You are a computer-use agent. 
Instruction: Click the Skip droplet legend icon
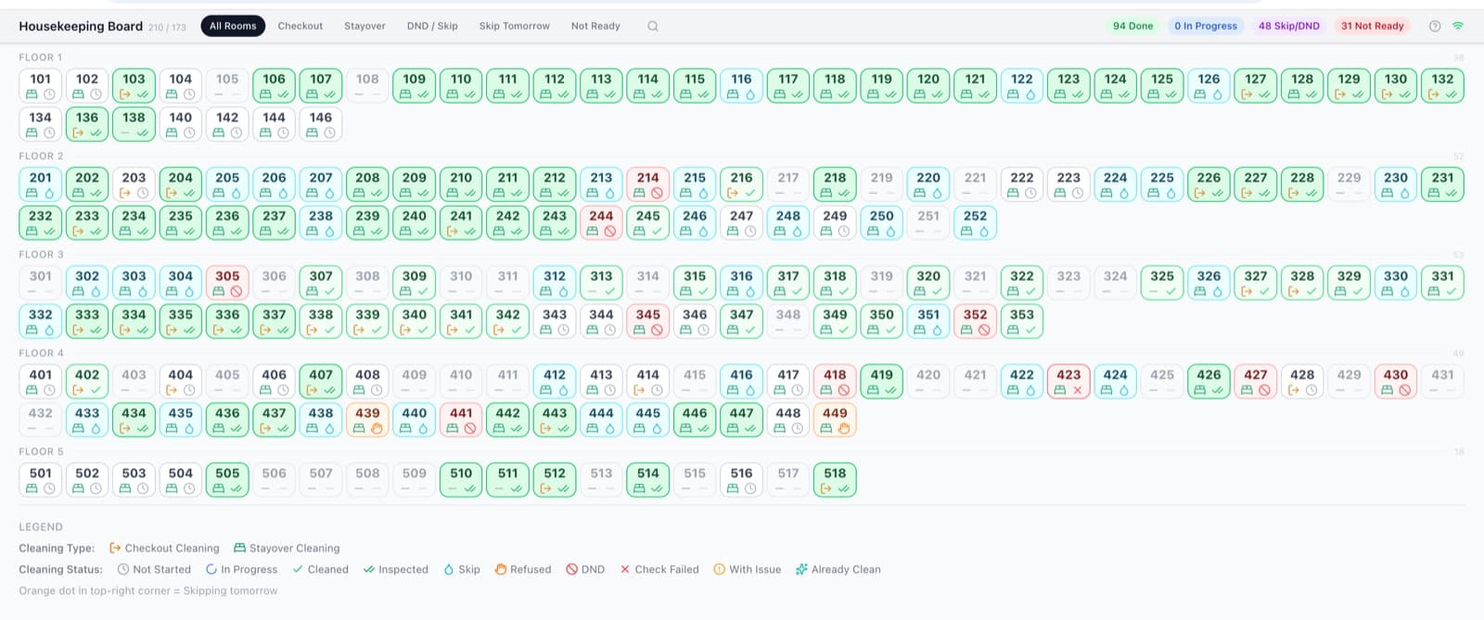[x=449, y=569]
